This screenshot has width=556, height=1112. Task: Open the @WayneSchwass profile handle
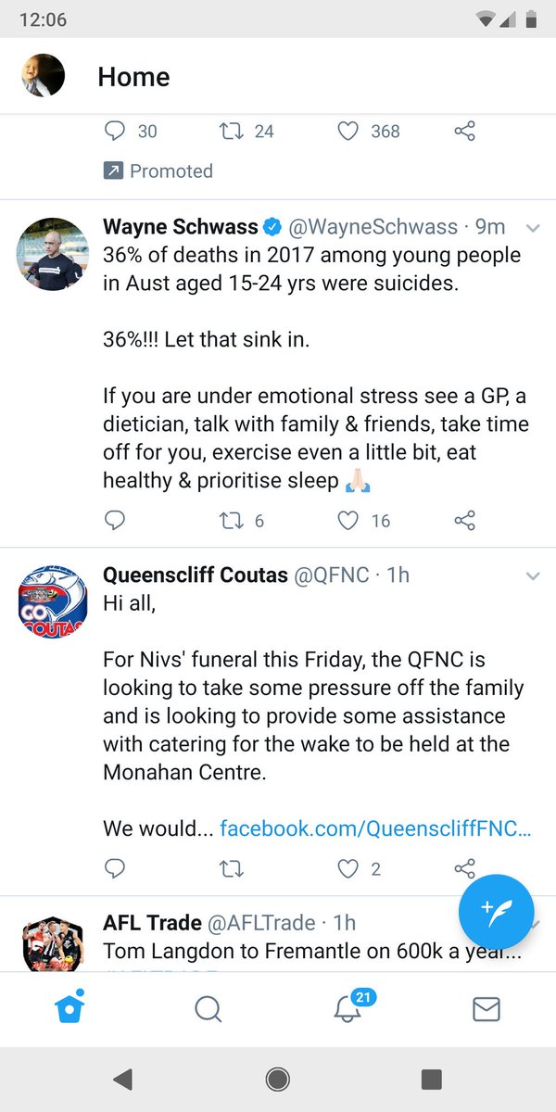click(374, 227)
